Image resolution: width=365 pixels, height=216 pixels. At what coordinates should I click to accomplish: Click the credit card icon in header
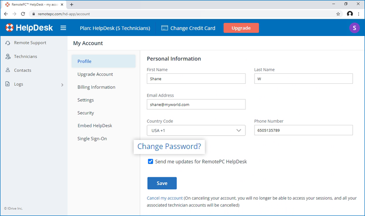click(165, 28)
